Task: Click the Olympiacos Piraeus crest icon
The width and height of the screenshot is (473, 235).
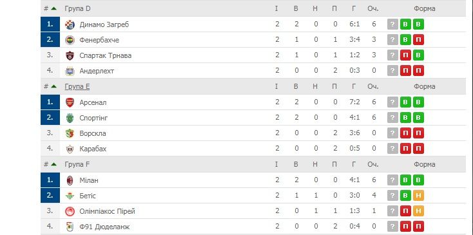Action: pos(70,211)
